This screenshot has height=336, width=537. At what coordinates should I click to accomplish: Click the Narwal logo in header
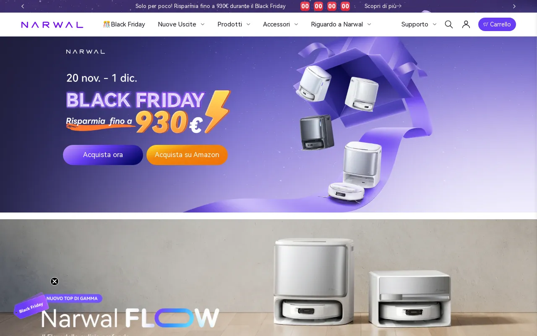coord(52,24)
